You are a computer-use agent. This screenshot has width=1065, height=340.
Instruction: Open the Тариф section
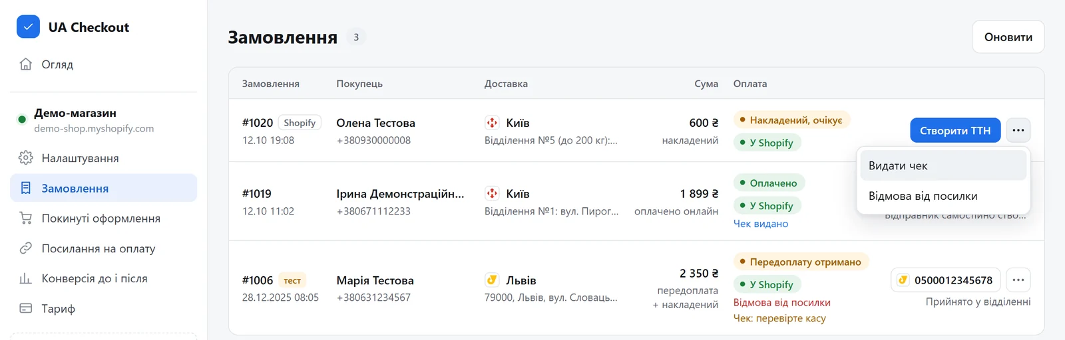[x=103, y=308]
